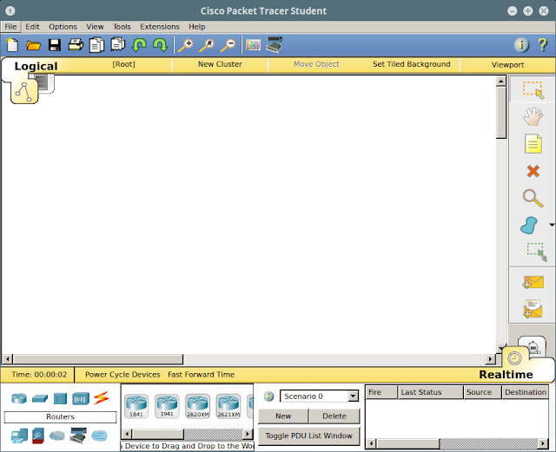The height and width of the screenshot is (452, 556).
Task: Open network information icon
Action: point(521,45)
